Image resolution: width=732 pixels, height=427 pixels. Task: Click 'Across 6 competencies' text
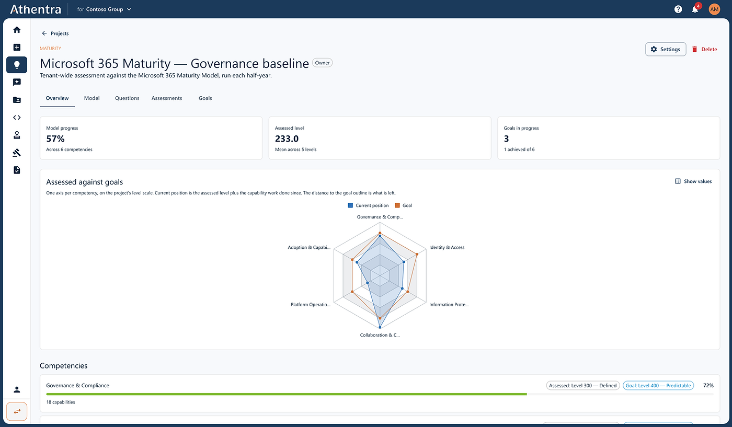pos(70,149)
